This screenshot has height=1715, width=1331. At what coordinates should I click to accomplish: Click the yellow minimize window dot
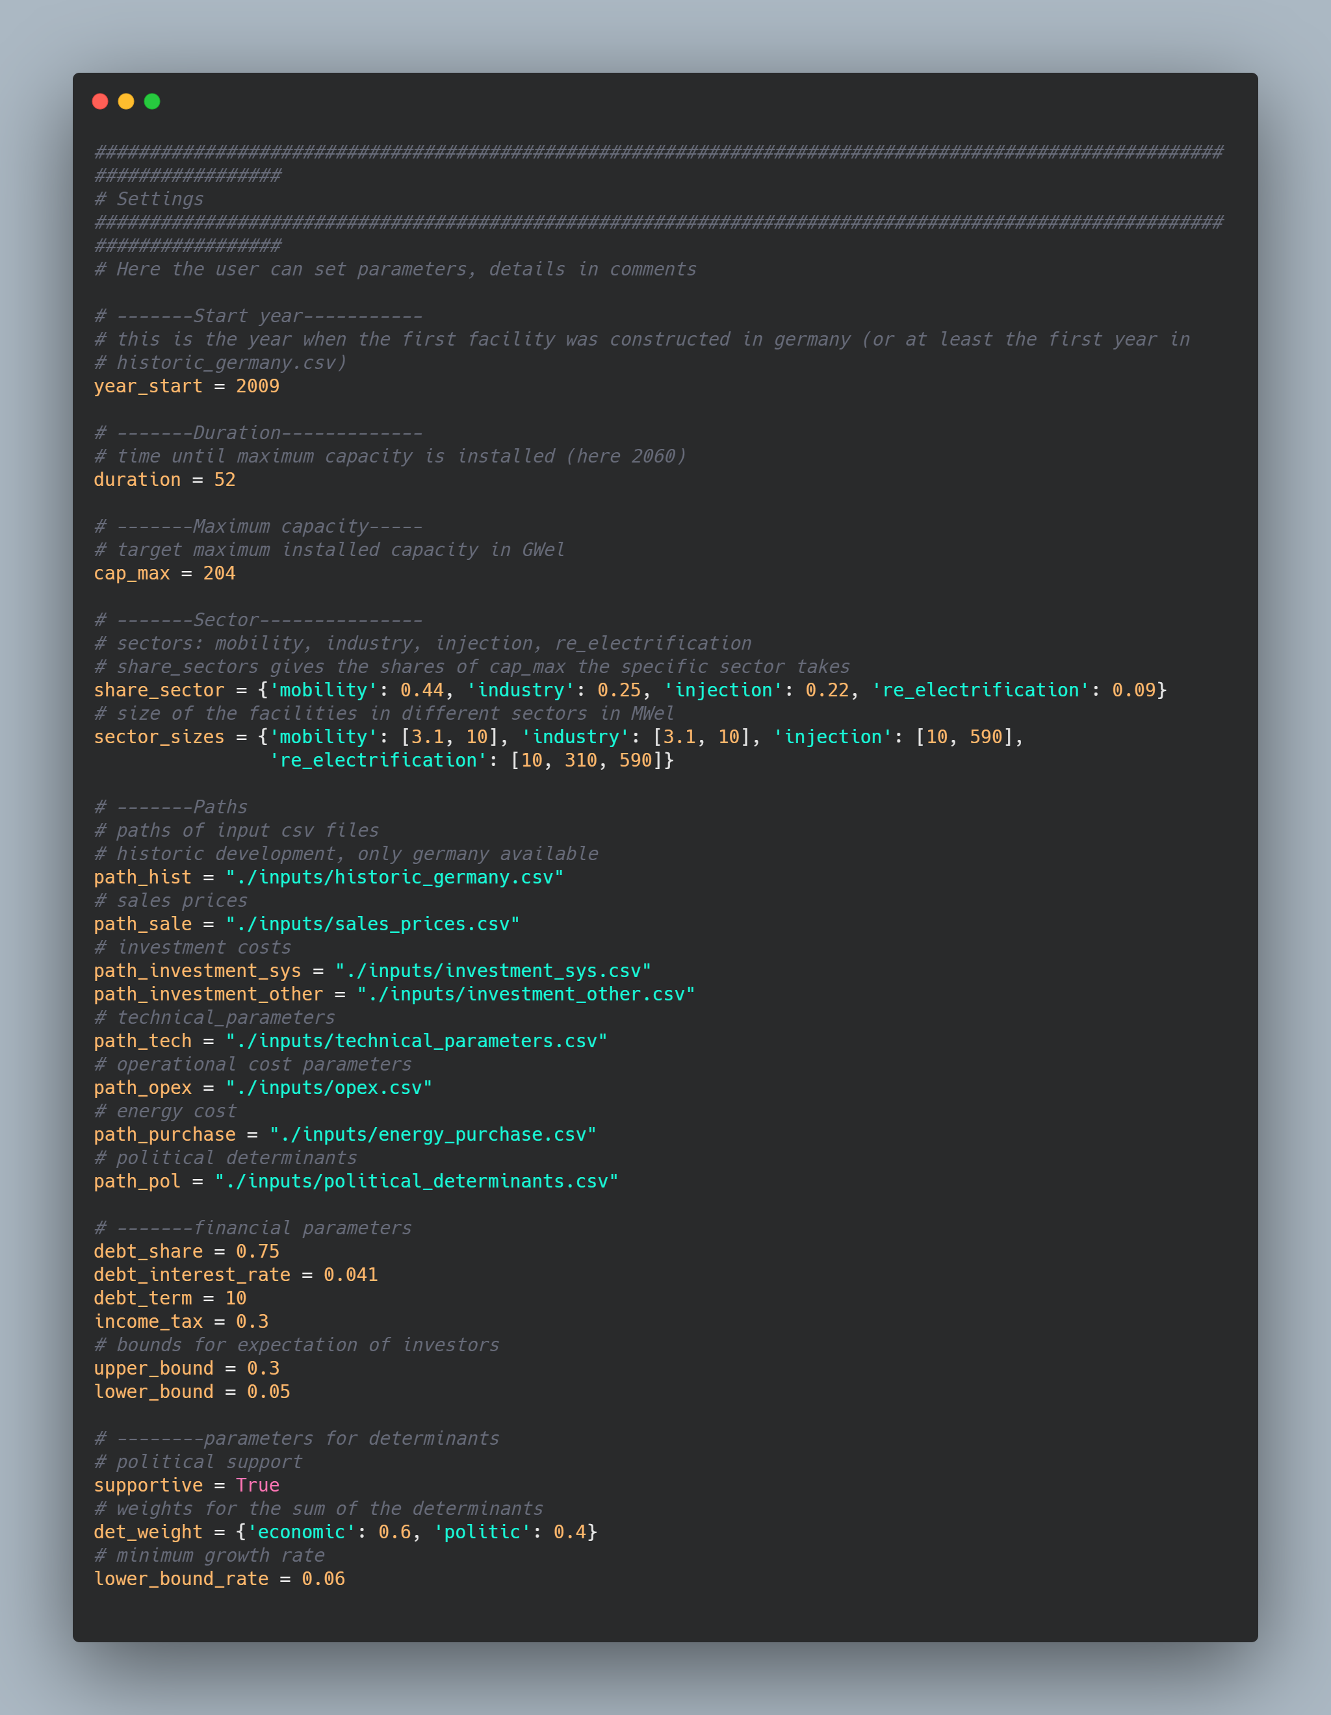(125, 101)
